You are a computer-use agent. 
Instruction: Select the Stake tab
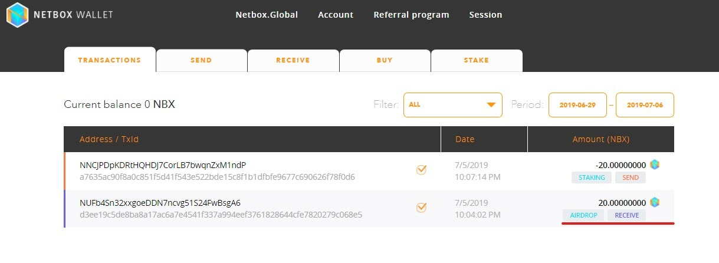tap(477, 61)
